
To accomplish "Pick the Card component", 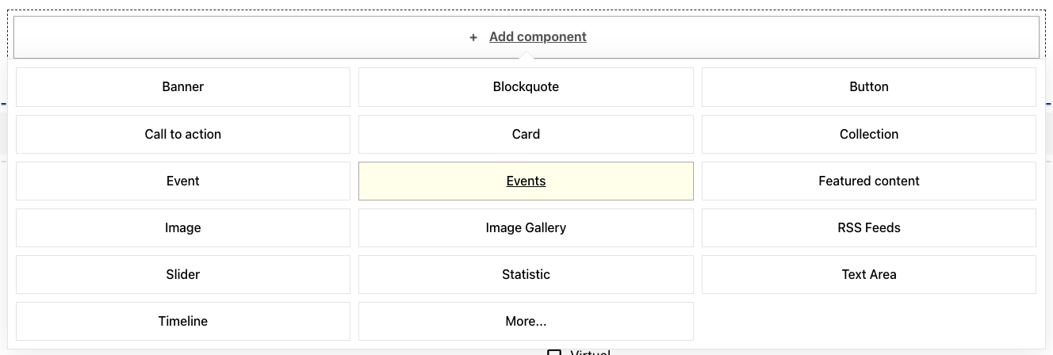I will tap(526, 134).
